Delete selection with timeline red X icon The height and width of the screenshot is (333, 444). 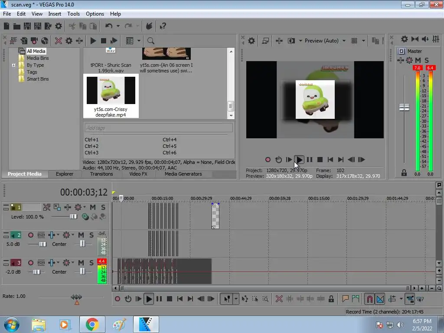click(x=279, y=299)
